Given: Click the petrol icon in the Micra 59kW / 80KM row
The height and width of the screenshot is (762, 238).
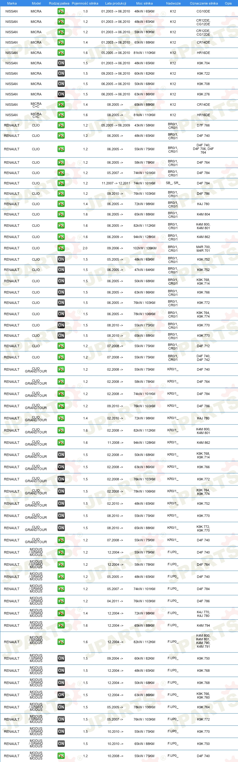Looking at the screenshot, I should pos(61,32).
